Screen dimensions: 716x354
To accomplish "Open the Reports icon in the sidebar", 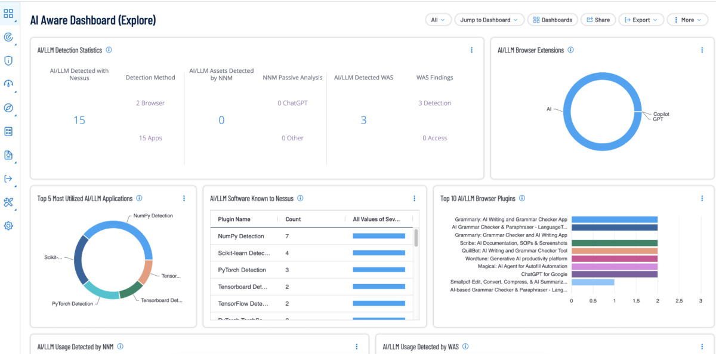I will pyautogui.click(x=8, y=155).
